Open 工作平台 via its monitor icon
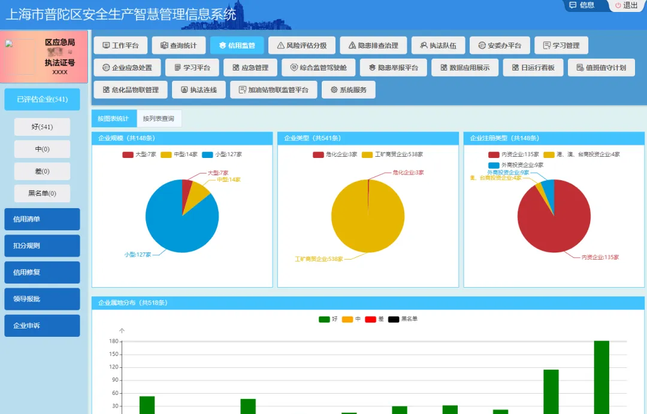 tap(106, 45)
